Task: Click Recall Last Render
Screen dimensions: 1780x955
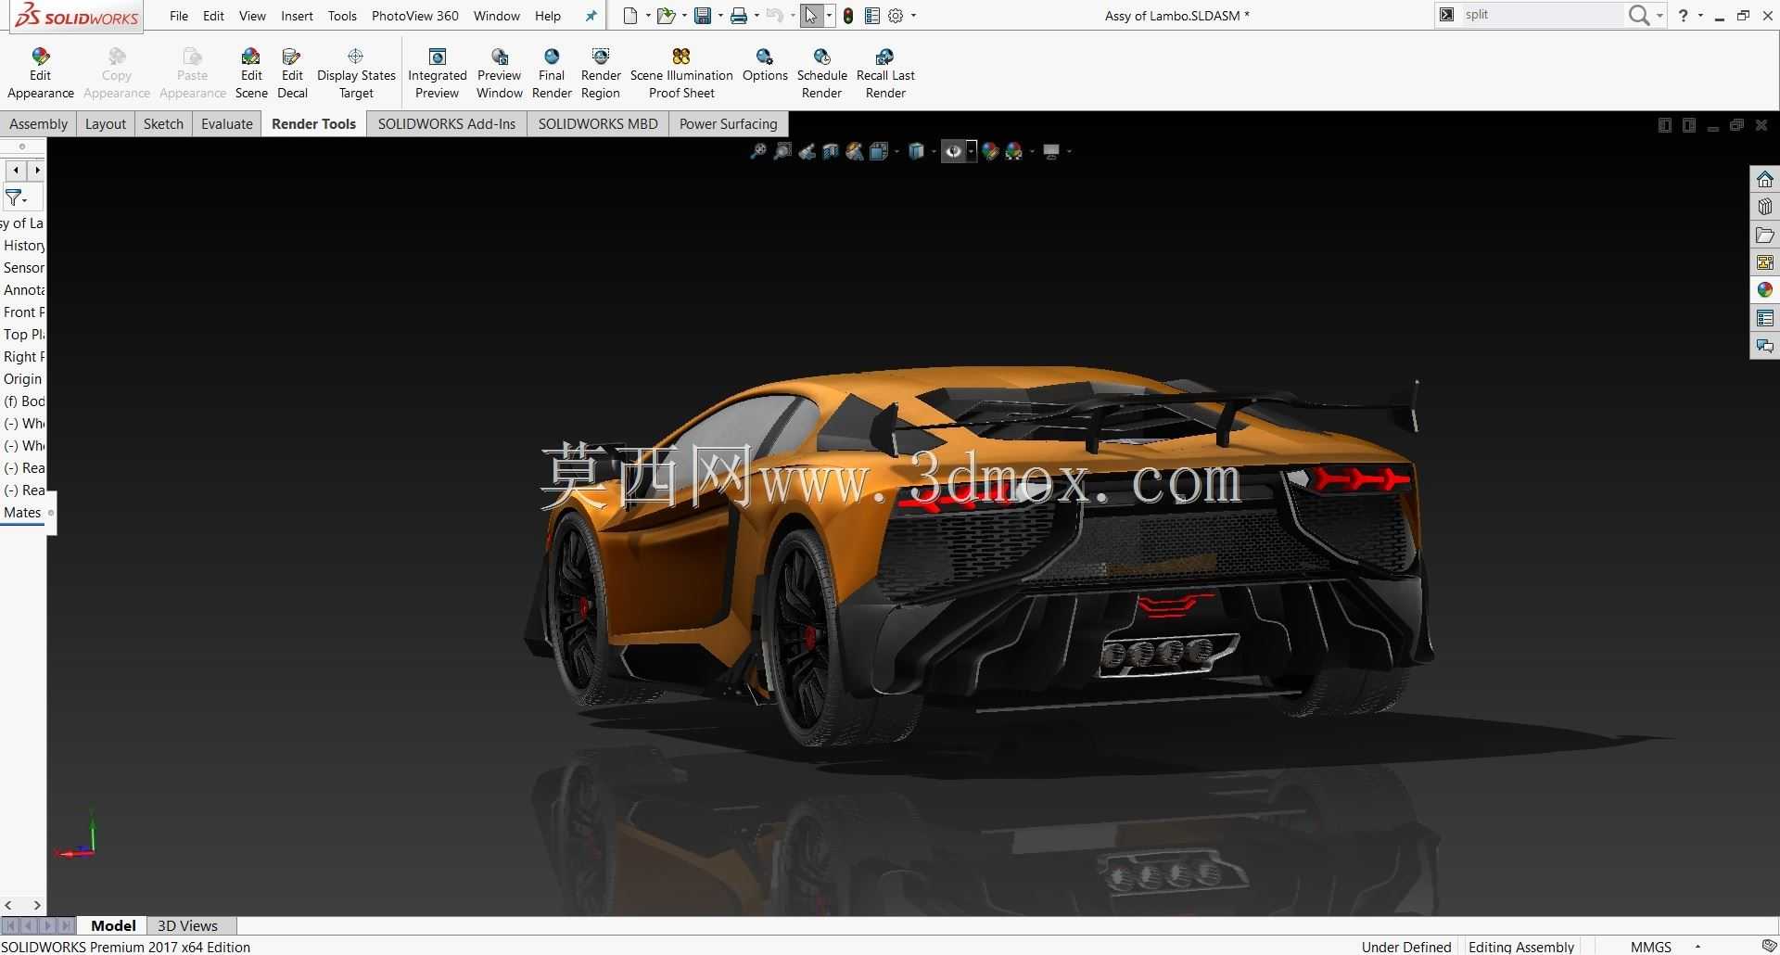Action: point(885,73)
